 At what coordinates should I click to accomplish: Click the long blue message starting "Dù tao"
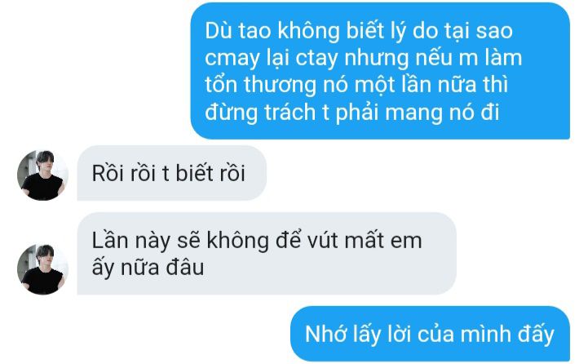click(x=380, y=71)
